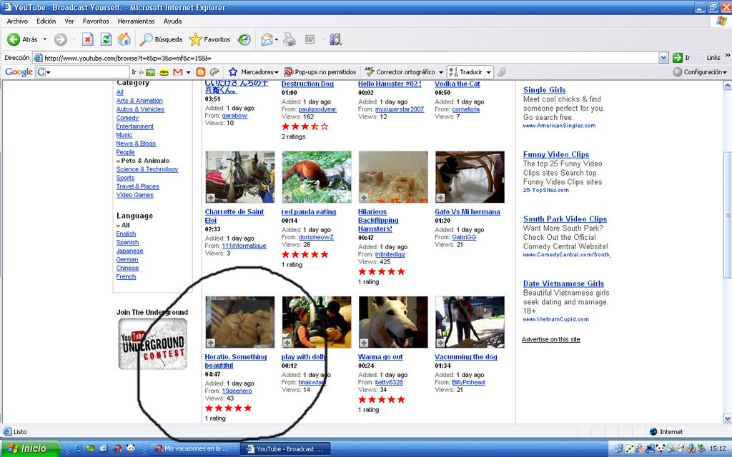Click the mail envelope toolbar icon
The width and height of the screenshot is (732, 457).
(x=267, y=40)
